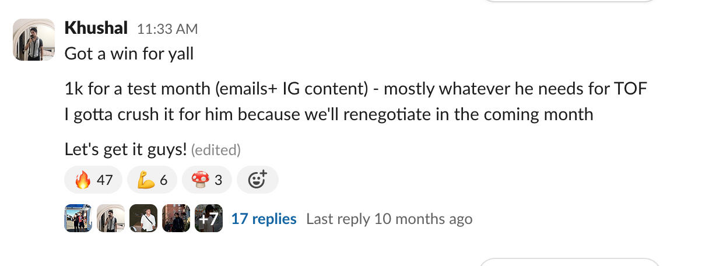Click second small thread avatar, mirror selfie
Image resolution: width=723 pixels, height=266 pixels.
click(x=111, y=219)
